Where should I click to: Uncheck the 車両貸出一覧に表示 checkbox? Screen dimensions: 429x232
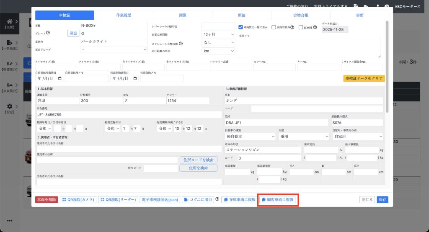click(x=240, y=28)
